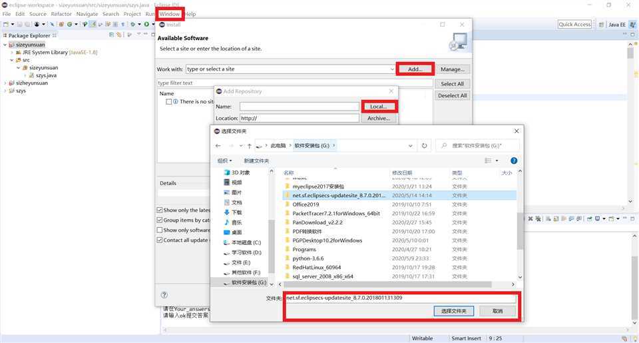This screenshot has width=639, height=343.
Task: Select 桌面 desktop in the folder sidebar
Action: pyautogui.click(x=233, y=232)
